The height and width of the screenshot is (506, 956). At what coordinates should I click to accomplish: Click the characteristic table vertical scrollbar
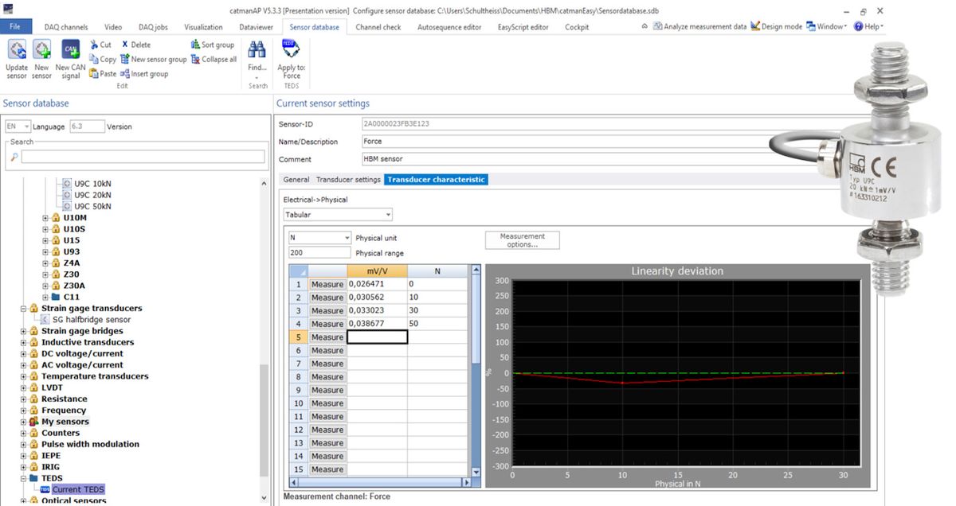[x=477, y=371]
